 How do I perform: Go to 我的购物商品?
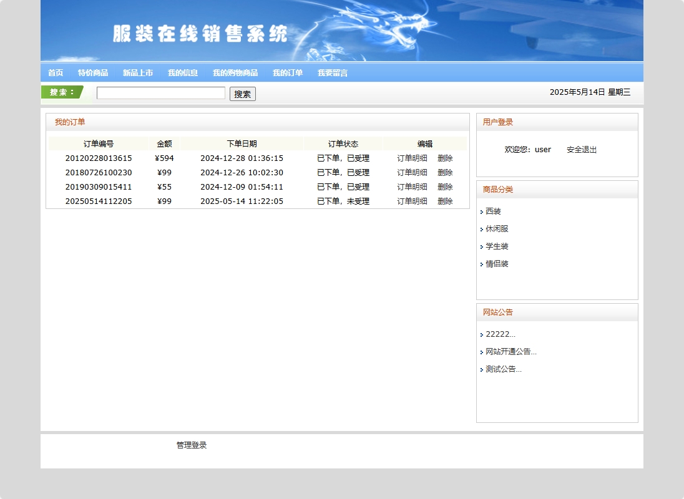point(234,72)
